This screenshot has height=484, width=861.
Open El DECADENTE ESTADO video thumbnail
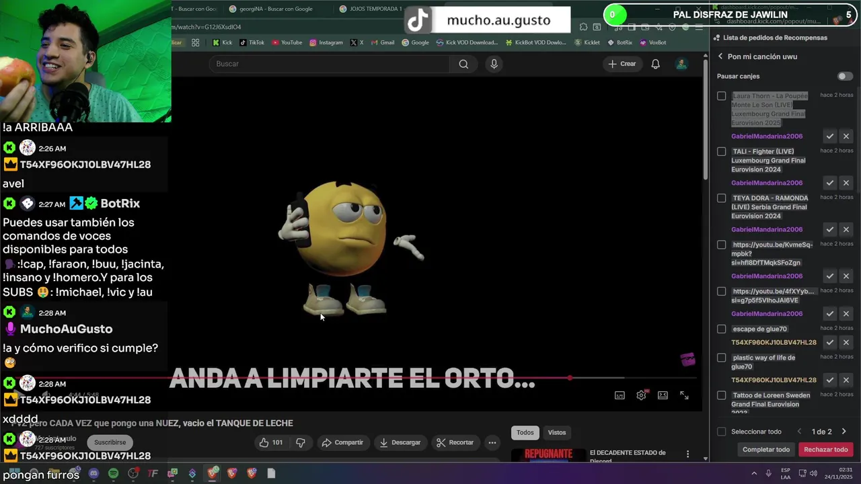click(548, 454)
